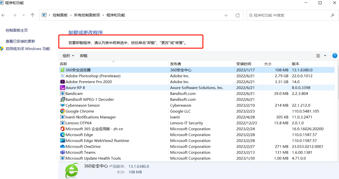Open 查看已安装的更新 link

20,41
